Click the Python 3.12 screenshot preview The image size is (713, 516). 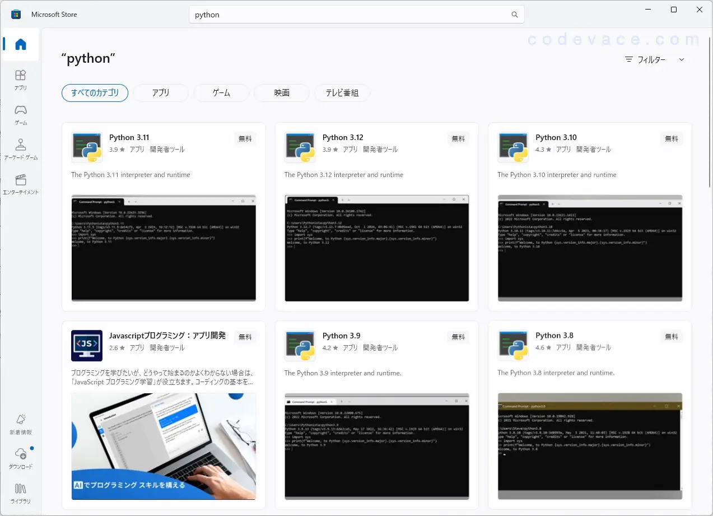coord(376,248)
